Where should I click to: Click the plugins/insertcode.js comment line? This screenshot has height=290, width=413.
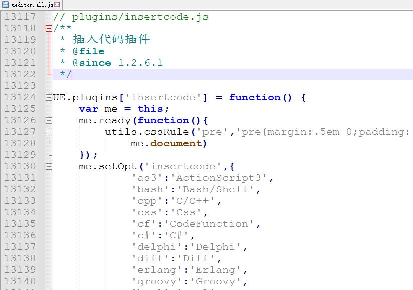(130, 17)
